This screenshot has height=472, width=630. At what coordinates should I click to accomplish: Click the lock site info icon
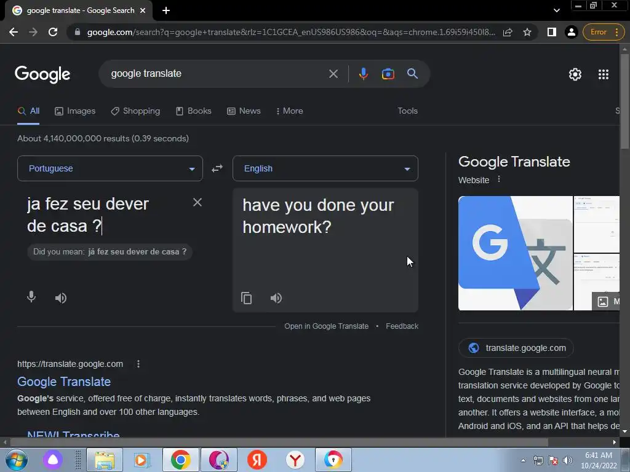(78, 32)
